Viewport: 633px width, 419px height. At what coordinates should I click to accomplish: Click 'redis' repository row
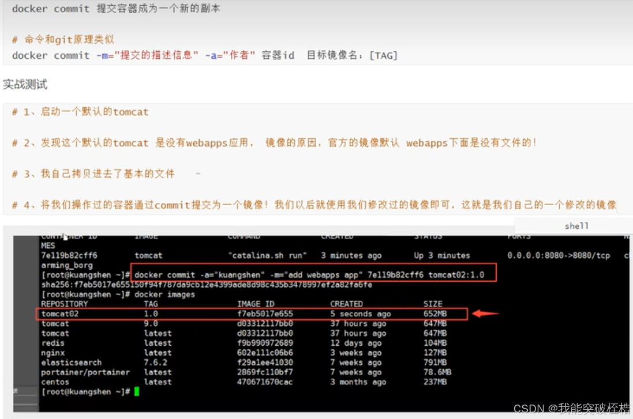53,343
